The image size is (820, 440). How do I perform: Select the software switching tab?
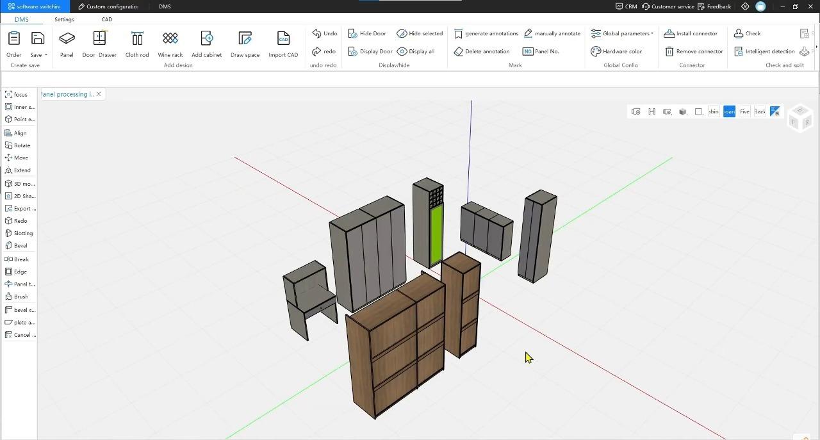tap(34, 6)
